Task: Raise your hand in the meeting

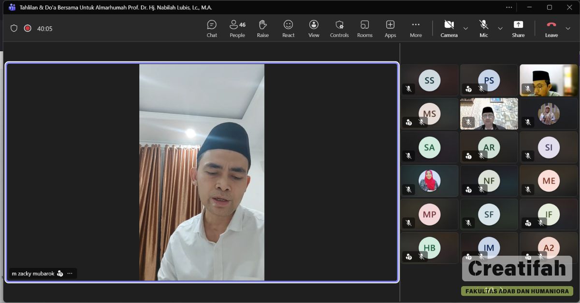Action: [x=263, y=28]
